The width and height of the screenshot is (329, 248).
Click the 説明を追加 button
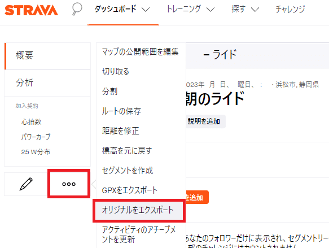[x=205, y=121]
